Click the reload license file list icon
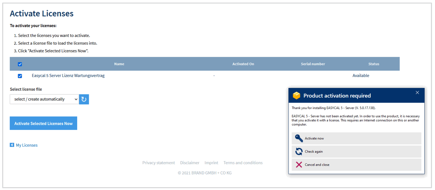This screenshot has height=190, width=435. click(84, 99)
